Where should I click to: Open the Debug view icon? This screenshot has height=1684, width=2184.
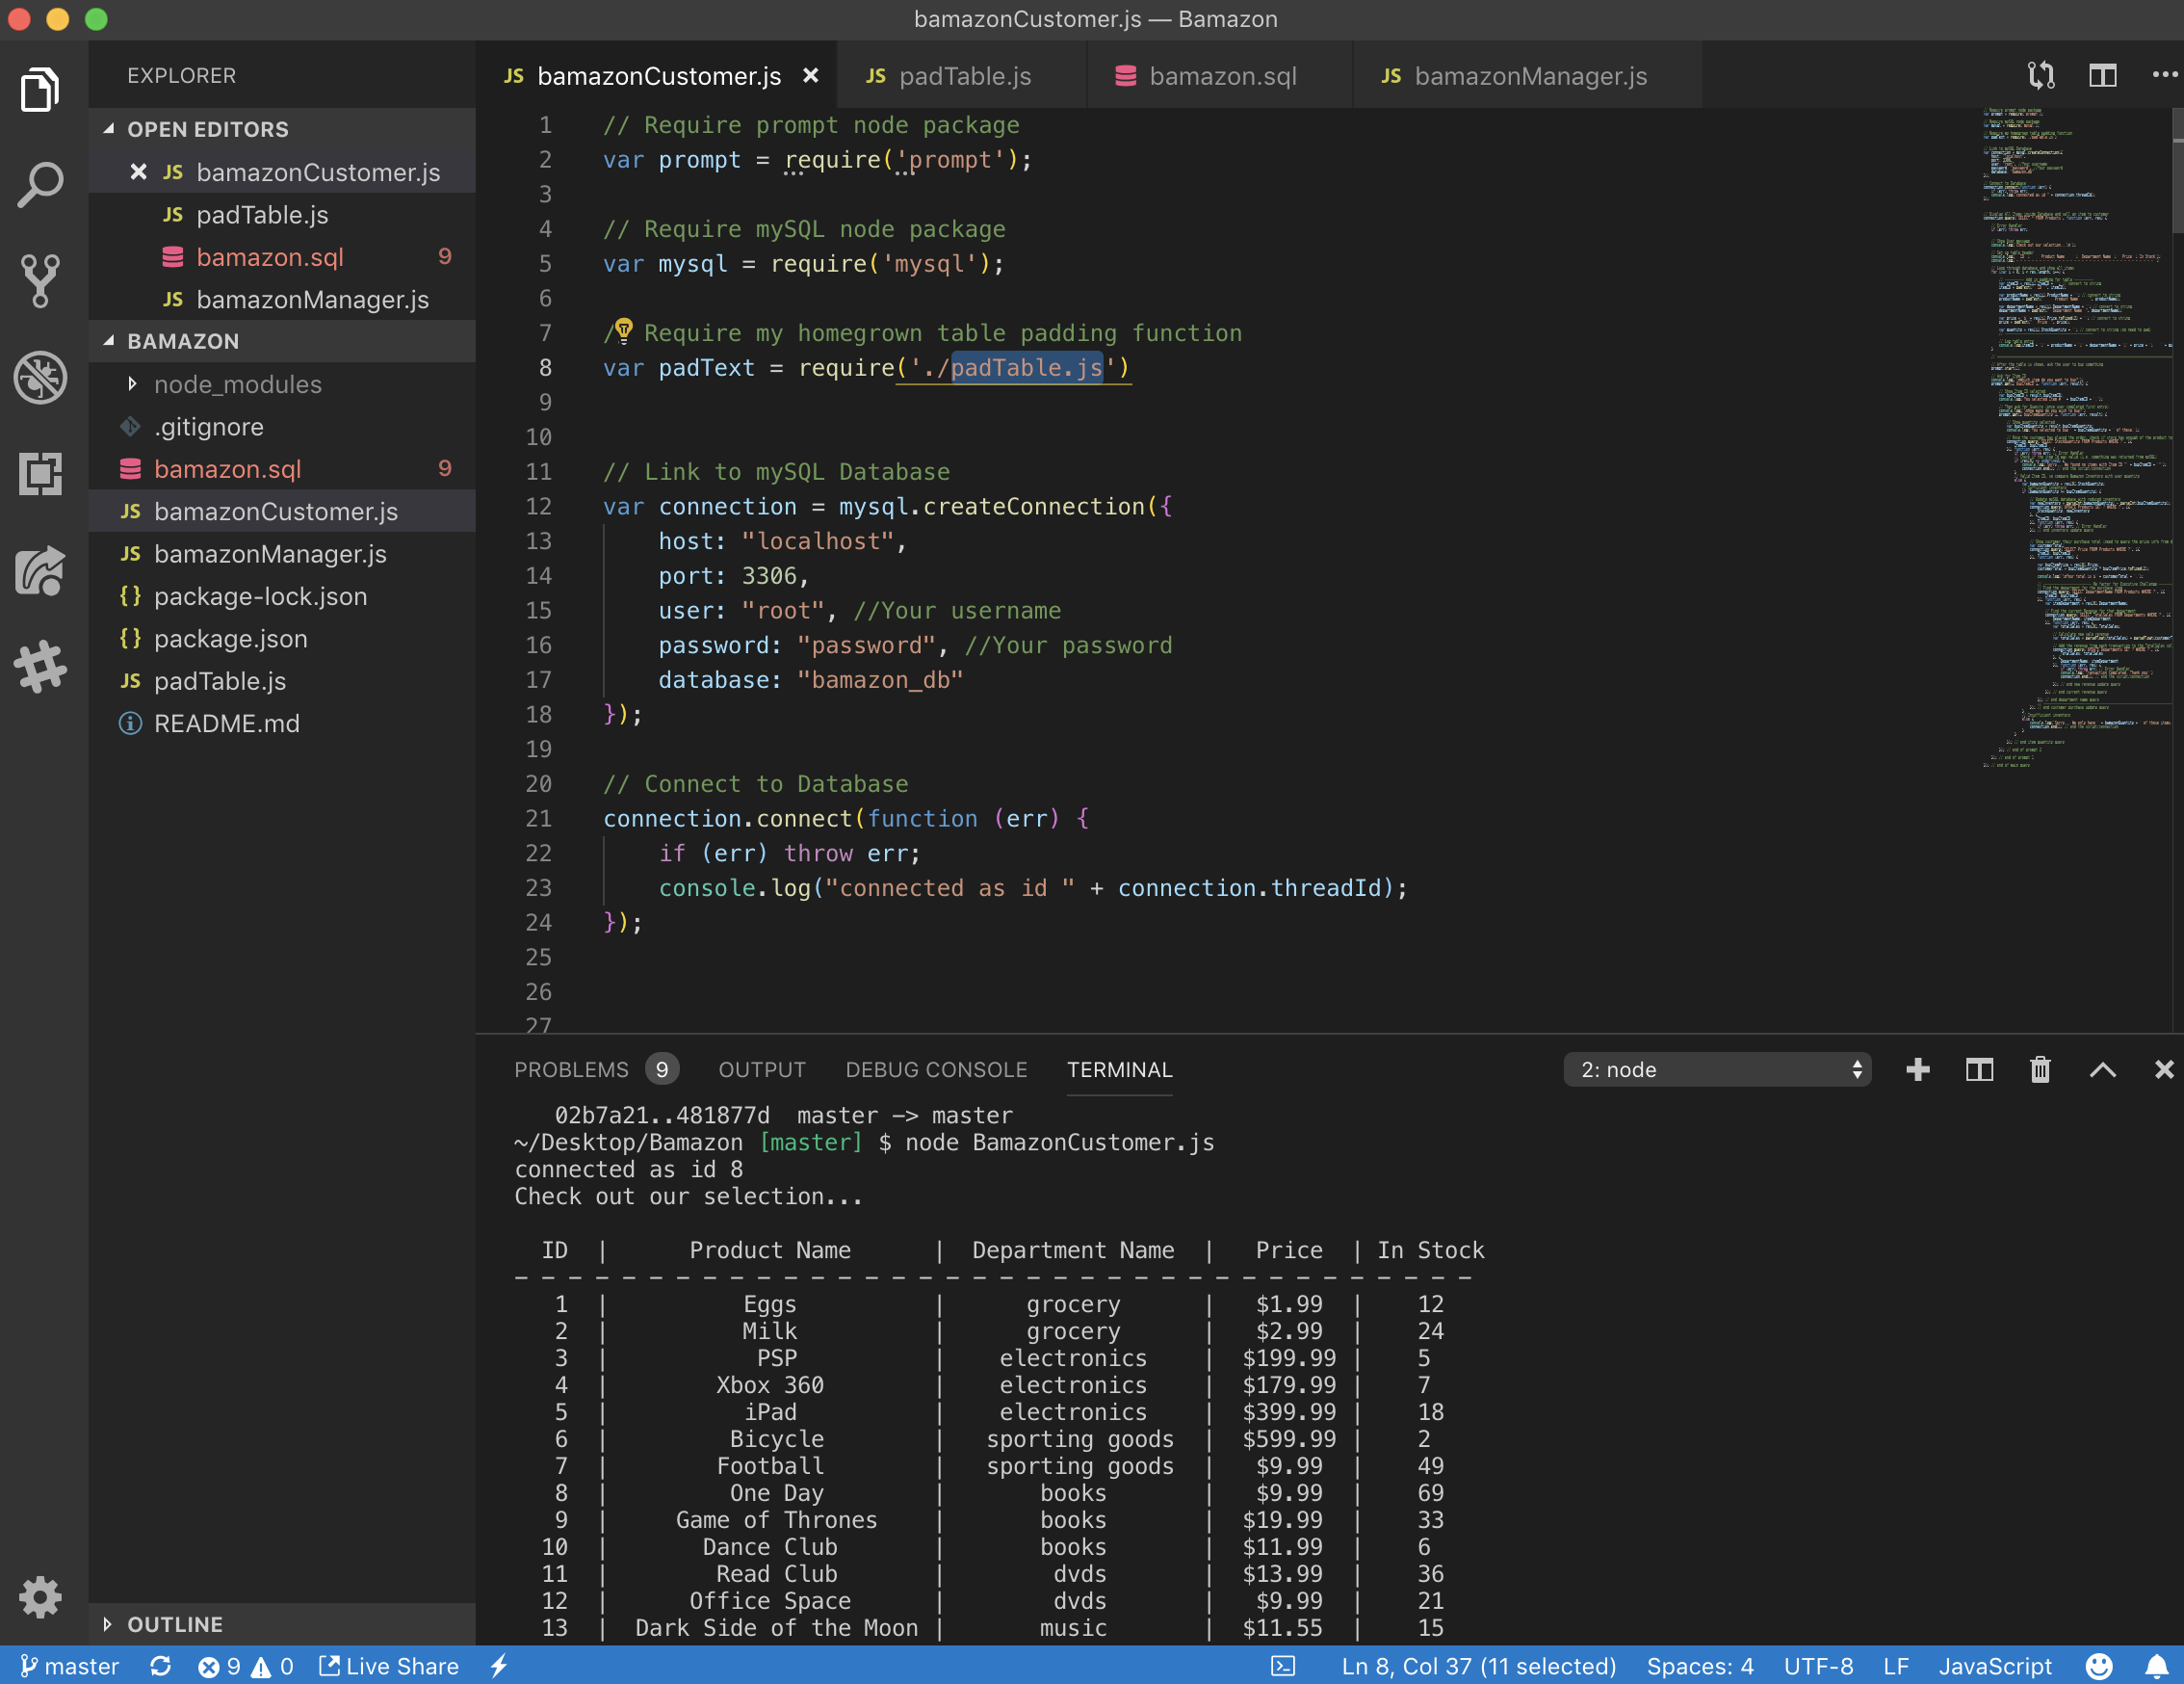40,378
